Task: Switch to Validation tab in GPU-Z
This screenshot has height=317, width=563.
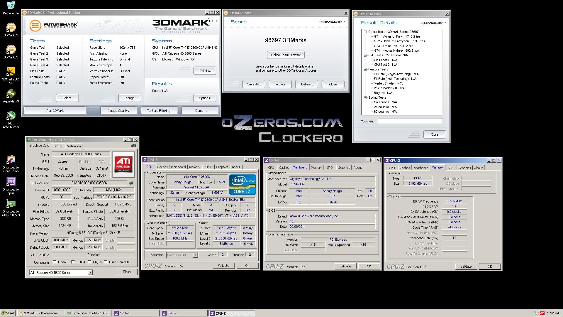Action: [x=74, y=146]
